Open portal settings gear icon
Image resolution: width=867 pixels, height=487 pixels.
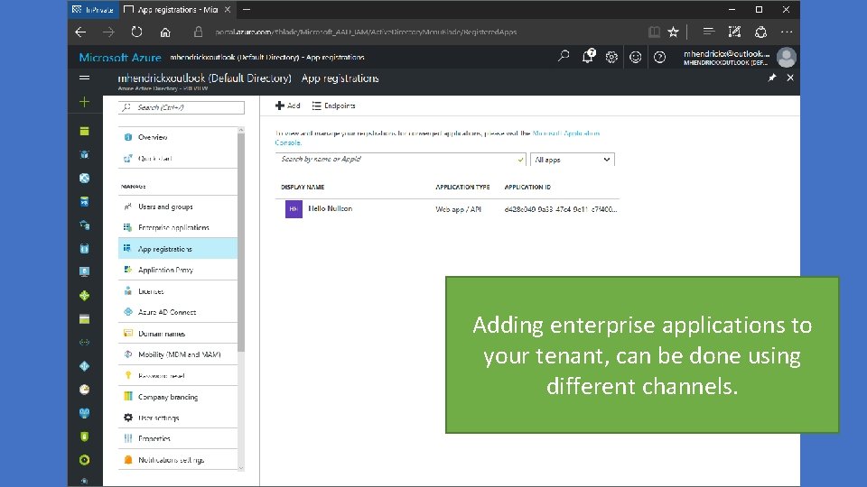click(611, 57)
